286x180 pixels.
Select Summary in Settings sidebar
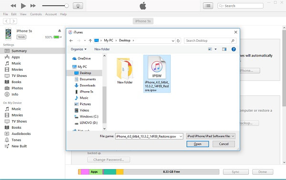[32, 51]
